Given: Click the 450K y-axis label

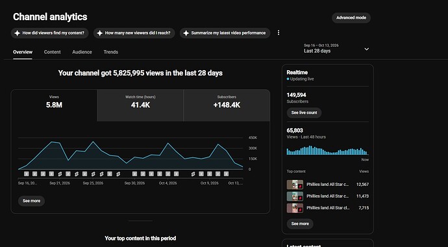Looking at the screenshot, I should (253, 138).
